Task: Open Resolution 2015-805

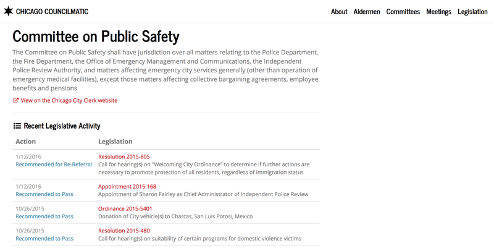Action: coord(124,156)
